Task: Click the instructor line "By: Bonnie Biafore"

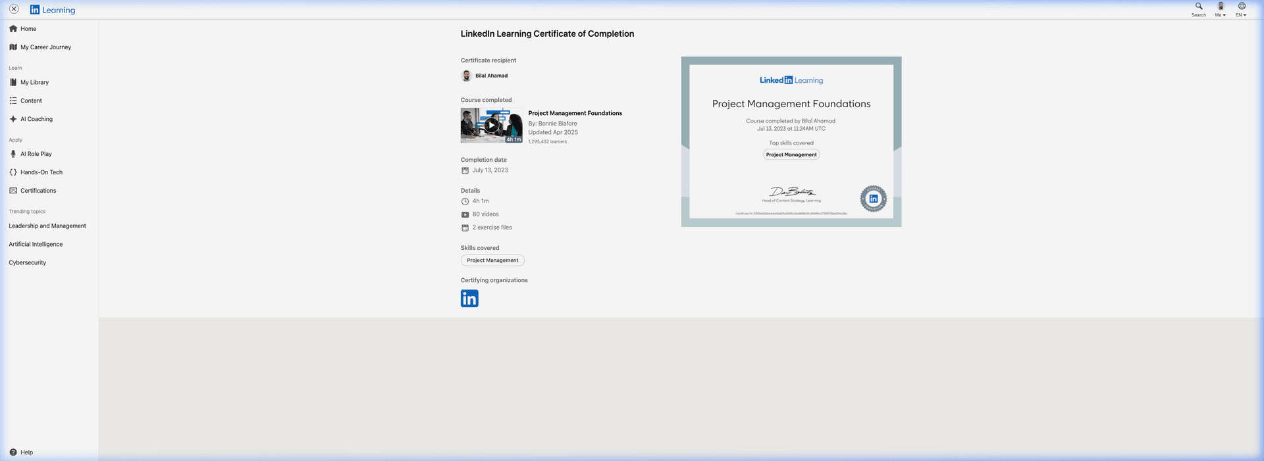Action: pyautogui.click(x=553, y=124)
